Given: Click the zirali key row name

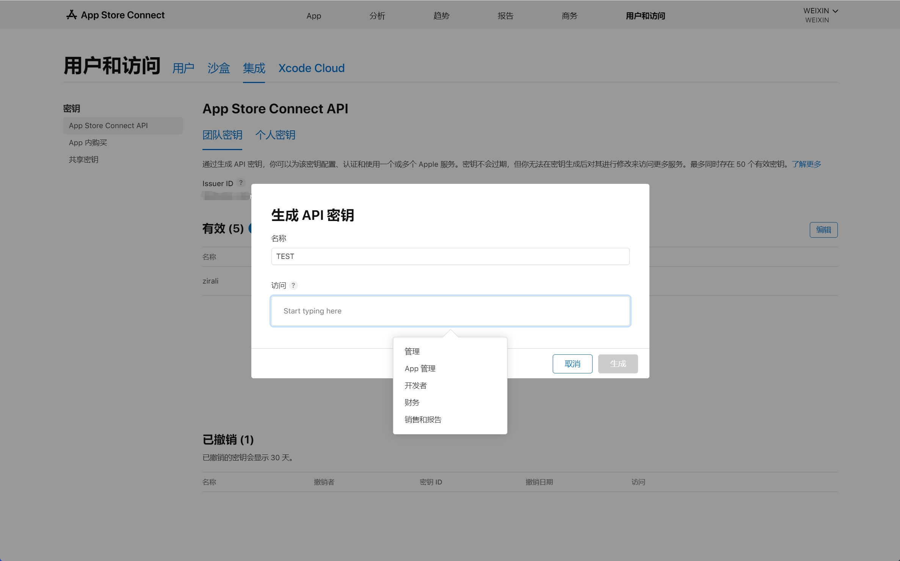Looking at the screenshot, I should click(x=210, y=281).
